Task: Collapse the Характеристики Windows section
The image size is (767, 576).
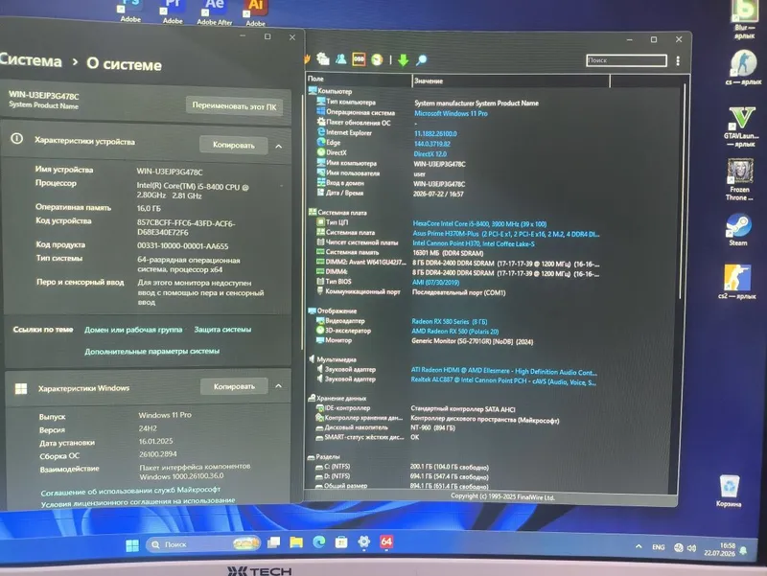Action: tap(278, 386)
